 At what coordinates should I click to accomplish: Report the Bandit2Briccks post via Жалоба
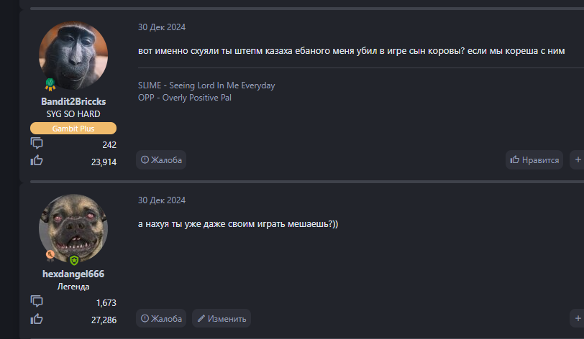pos(162,159)
